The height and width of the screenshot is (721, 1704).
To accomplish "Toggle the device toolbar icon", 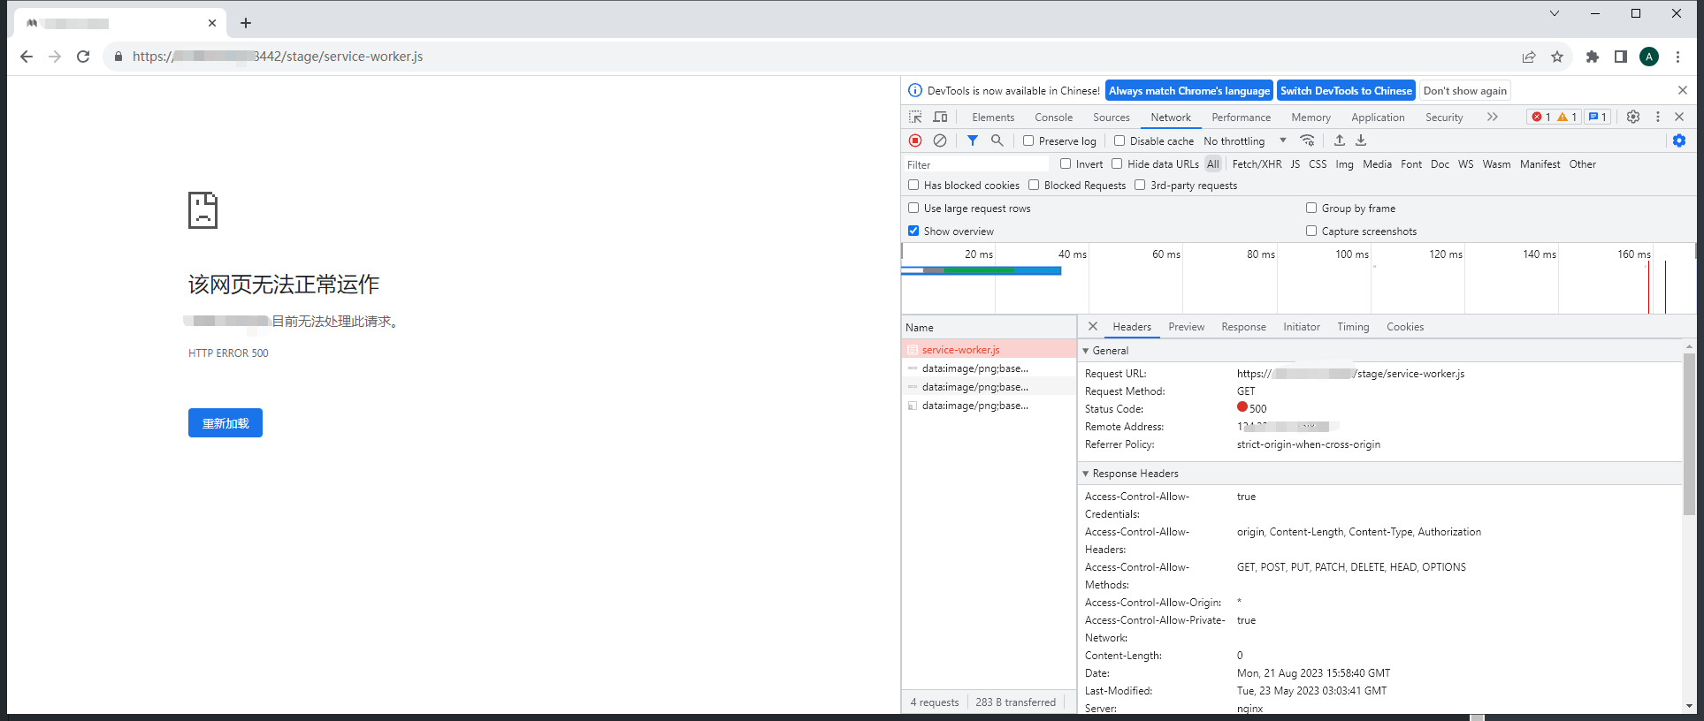I will [940, 117].
